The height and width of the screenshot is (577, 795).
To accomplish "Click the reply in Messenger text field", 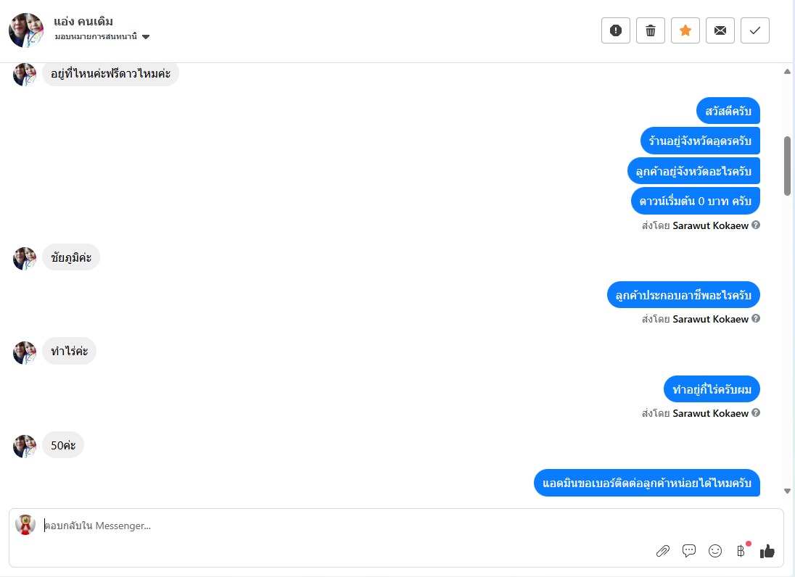I will (x=345, y=526).
